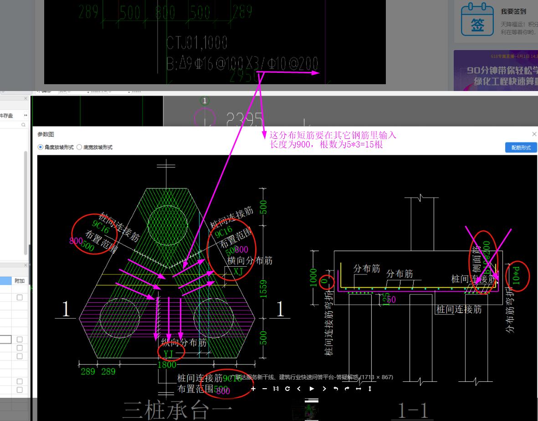Go to the previous image
The height and width of the screenshot is (421, 538).
[299, 389]
